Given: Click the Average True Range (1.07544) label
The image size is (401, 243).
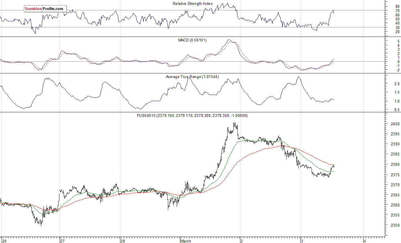Looking at the screenshot, I should [192, 77].
